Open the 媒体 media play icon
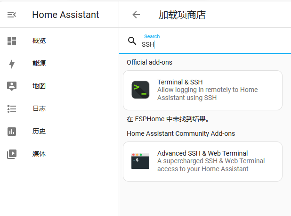291x216 pixels. coord(12,154)
